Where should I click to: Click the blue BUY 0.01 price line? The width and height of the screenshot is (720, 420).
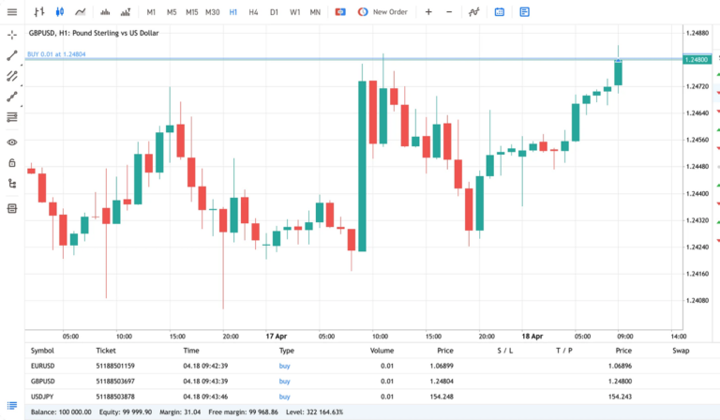(281, 59)
